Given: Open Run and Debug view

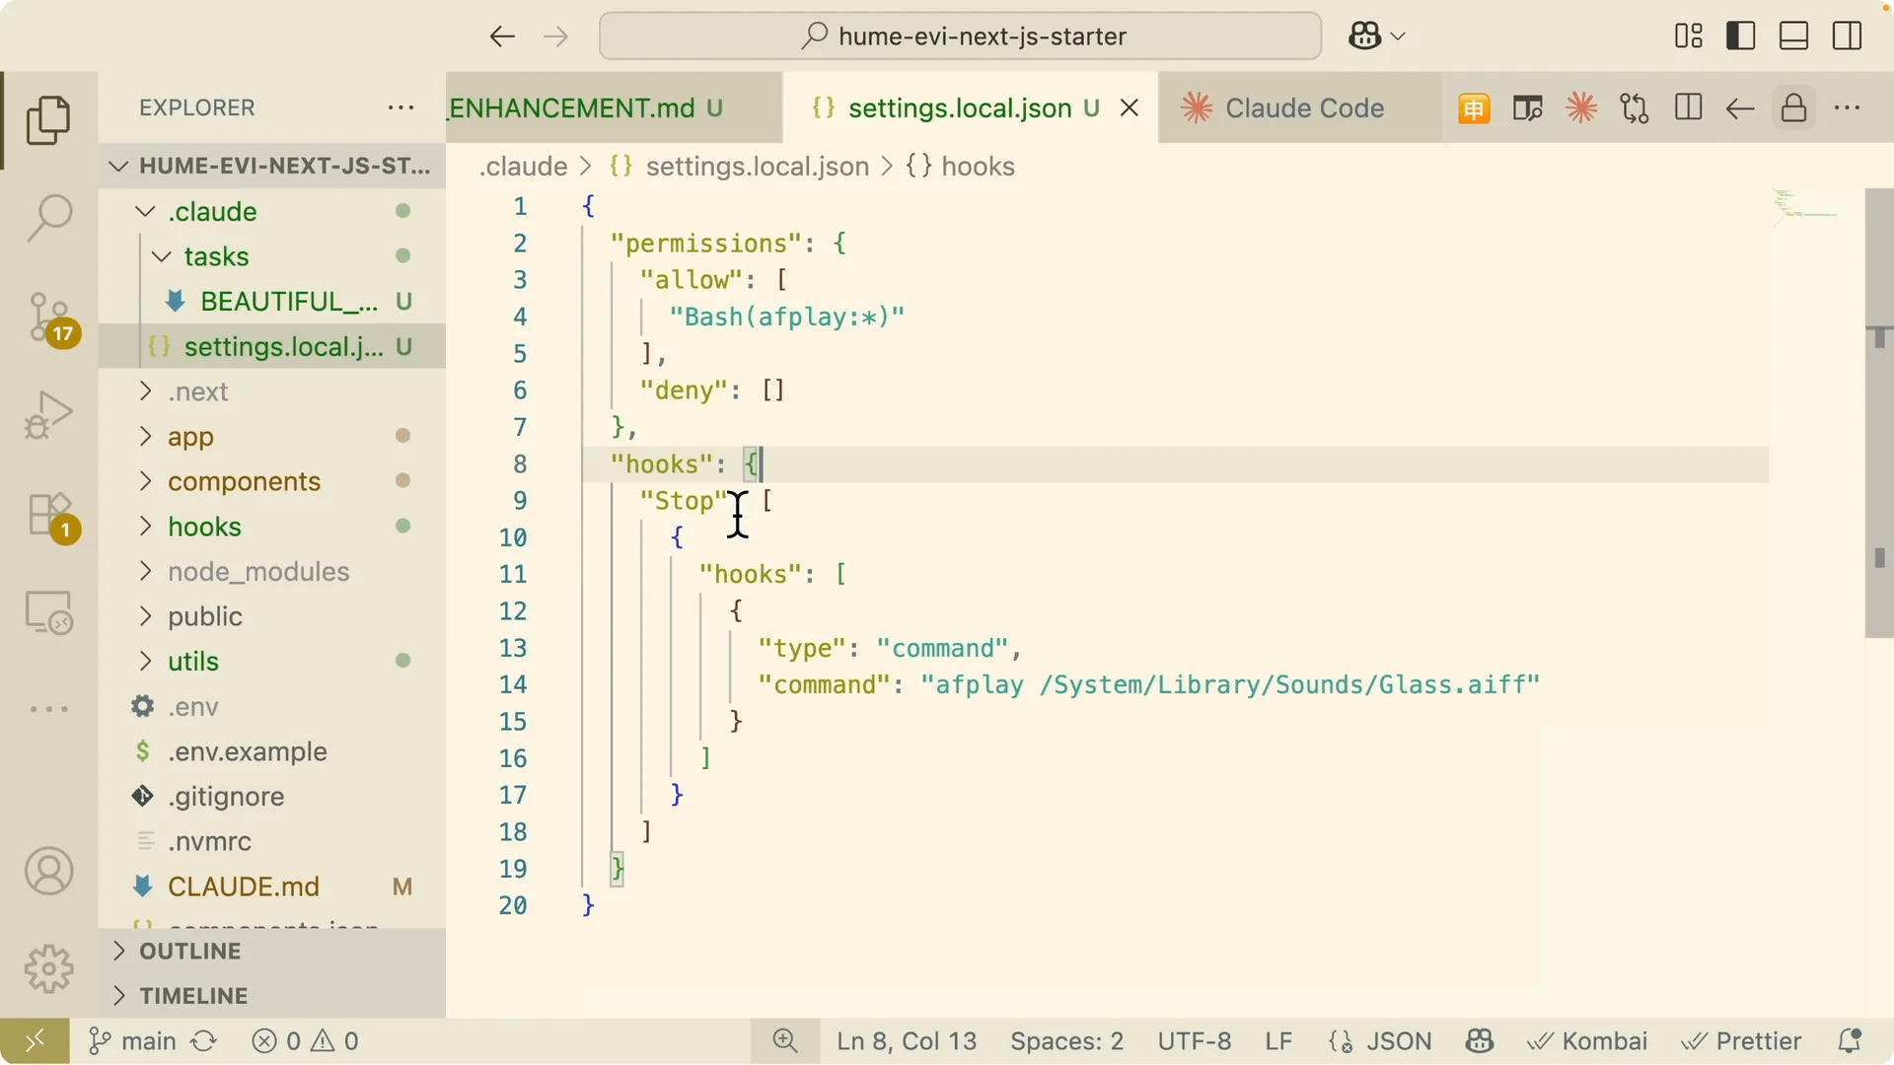Looking at the screenshot, I should point(48,414).
